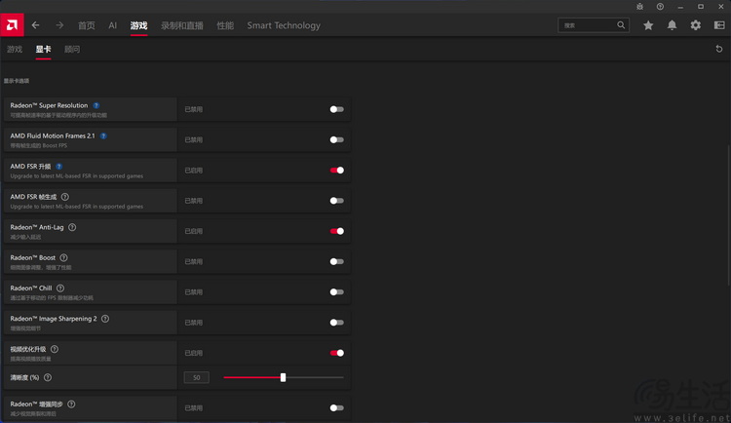Open the 录制和直播 tab
This screenshot has width=731, height=423.
pos(182,25)
